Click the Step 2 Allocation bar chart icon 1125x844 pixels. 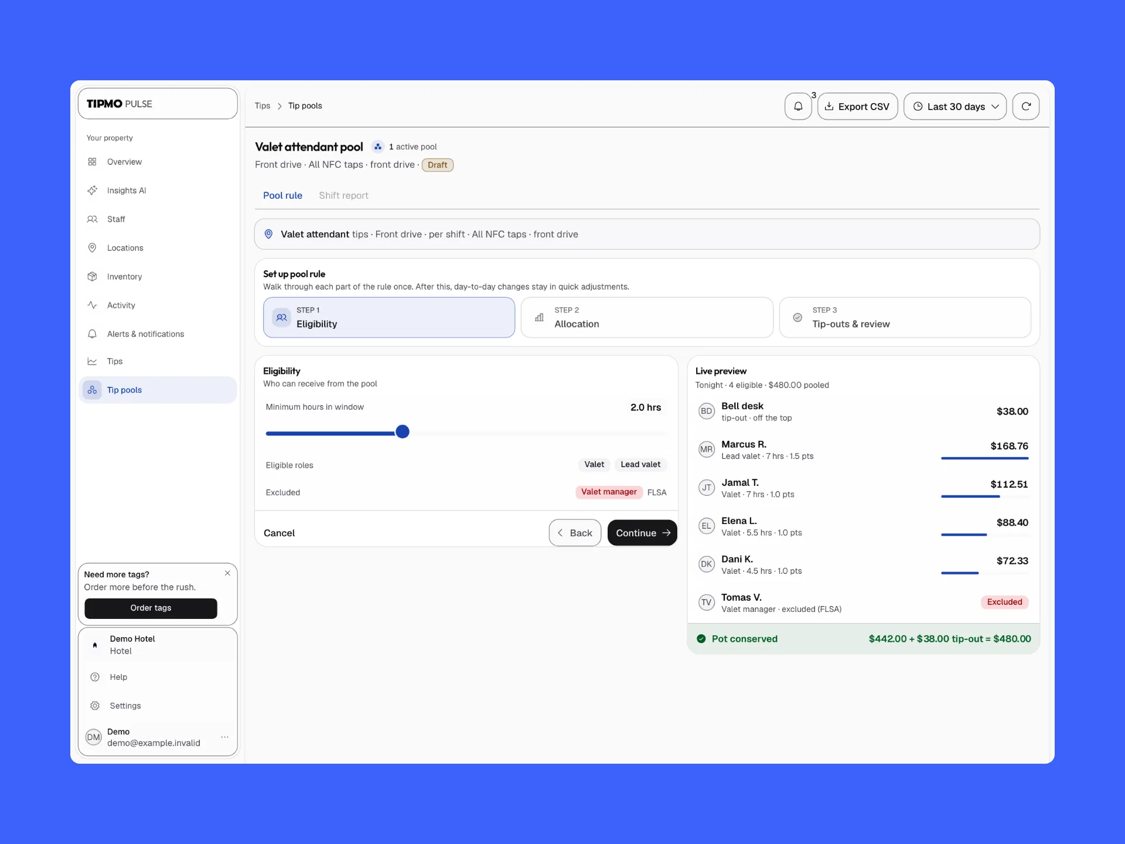click(x=539, y=318)
